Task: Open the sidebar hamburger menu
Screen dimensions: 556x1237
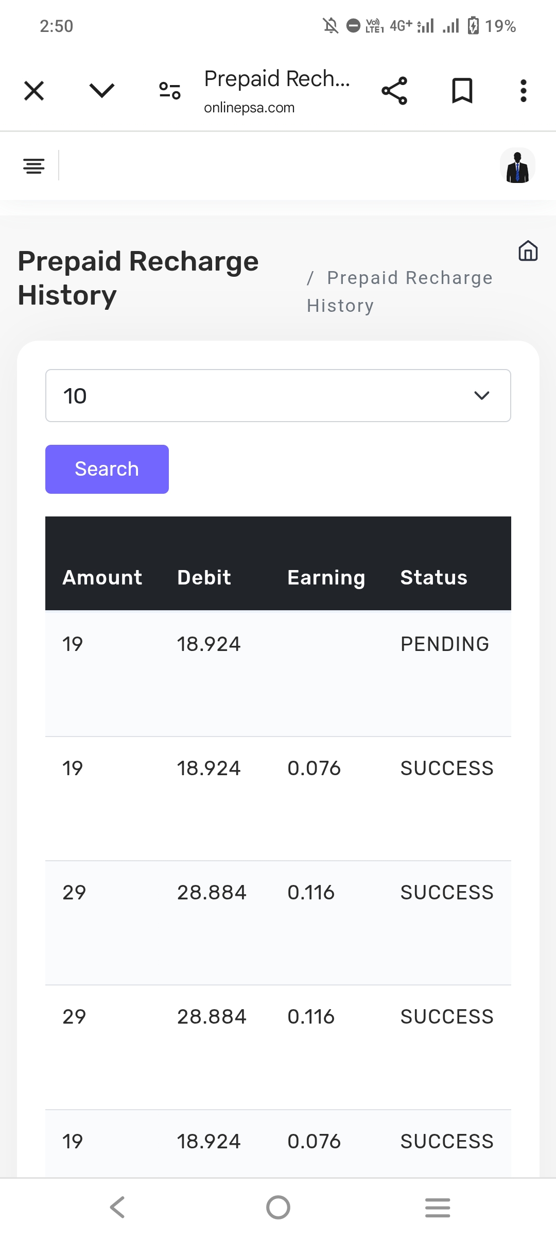Action: (x=34, y=166)
